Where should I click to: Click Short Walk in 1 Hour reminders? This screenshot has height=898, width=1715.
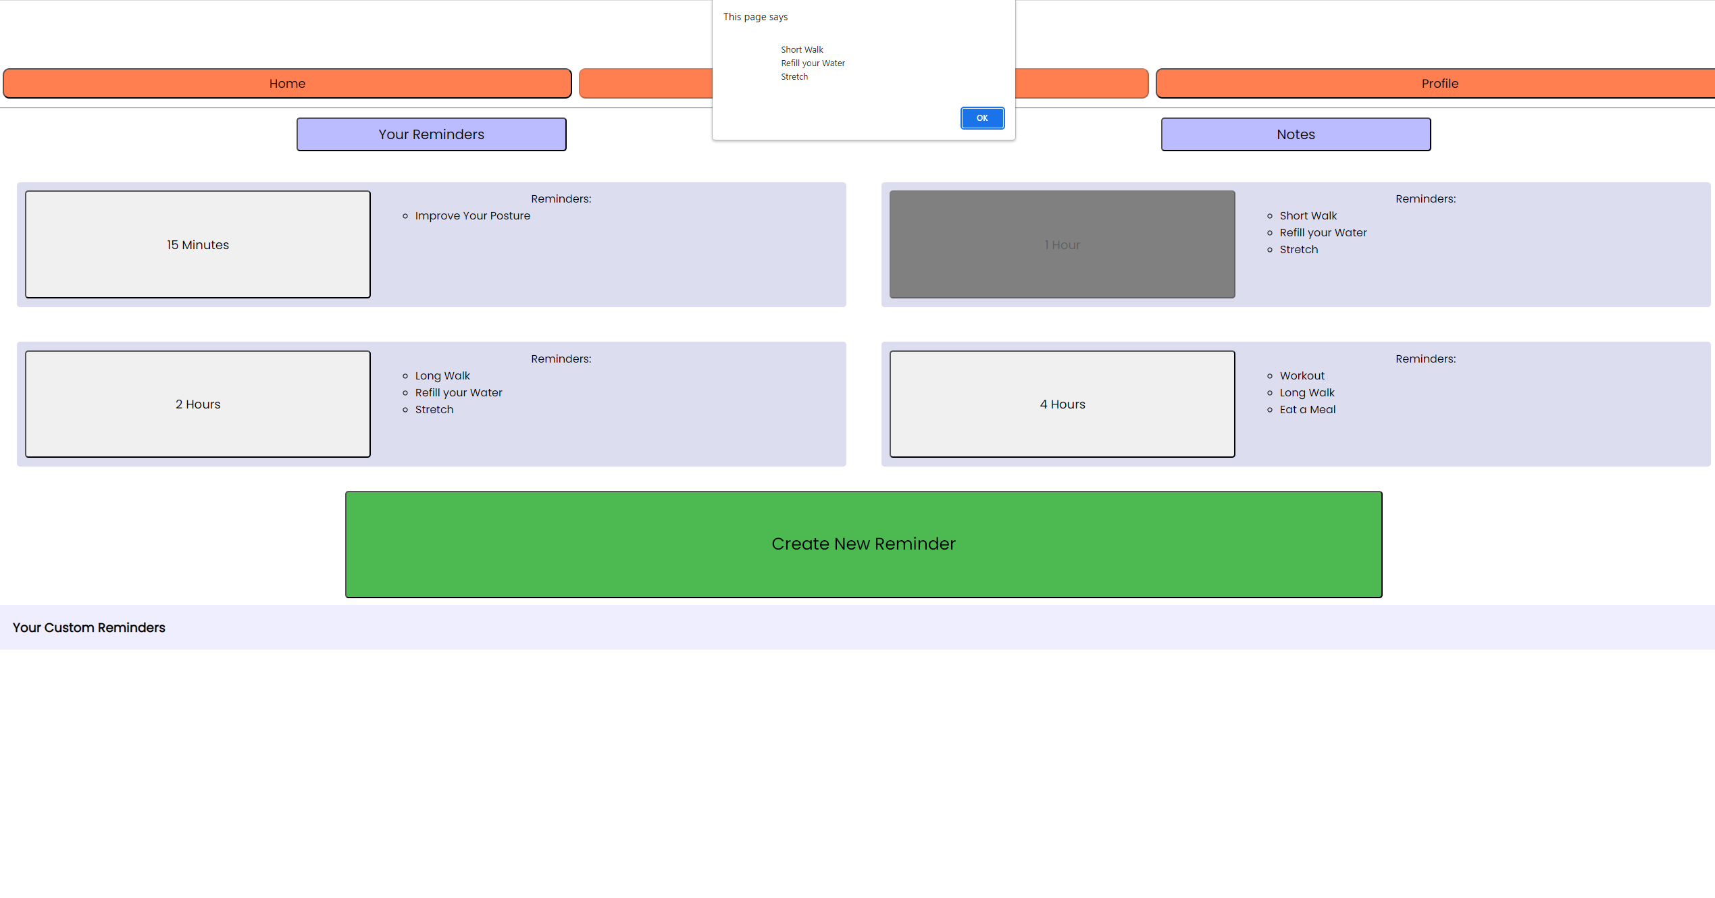(1308, 216)
